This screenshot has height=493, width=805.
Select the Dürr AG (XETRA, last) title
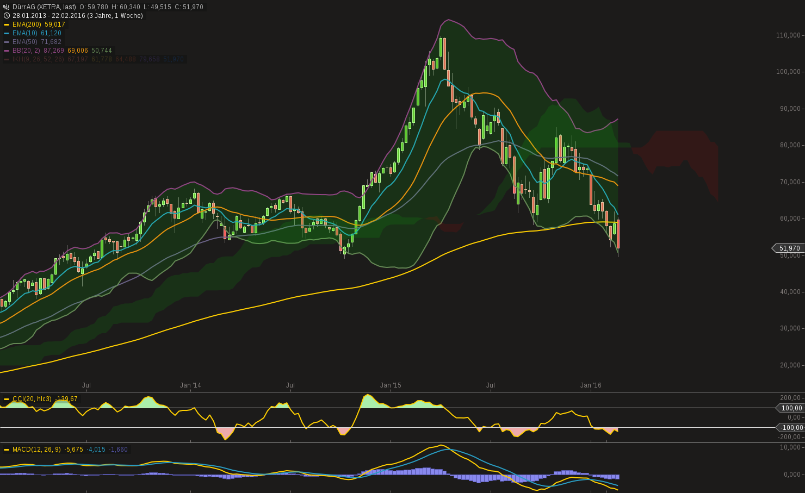[45, 7]
